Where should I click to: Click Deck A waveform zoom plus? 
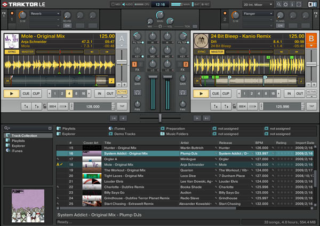coord(124,84)
